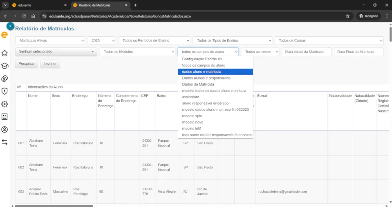Expand sidebar with the blue arrow button
Screen dimensions: 392x207
11,26
